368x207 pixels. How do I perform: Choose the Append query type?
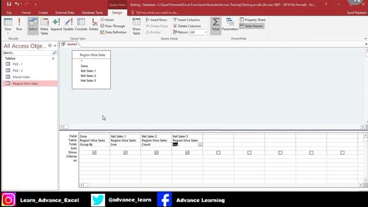click(x=56, y=25)
